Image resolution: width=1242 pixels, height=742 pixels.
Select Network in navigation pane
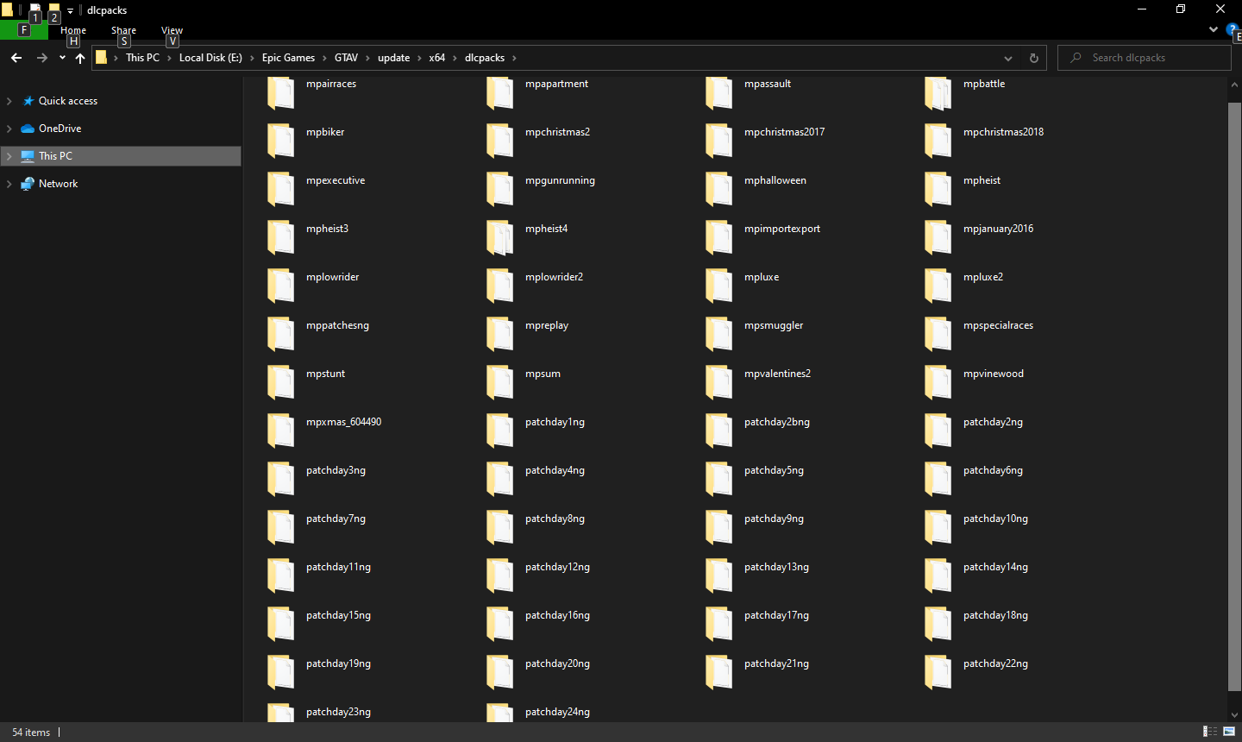[58, 184]
